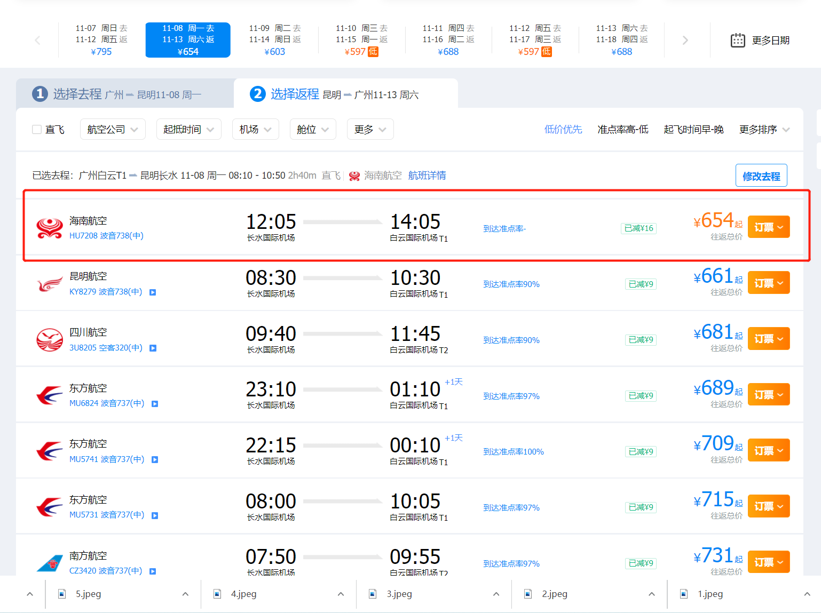Click file icon of 1.jpeg download

[684, 594]
